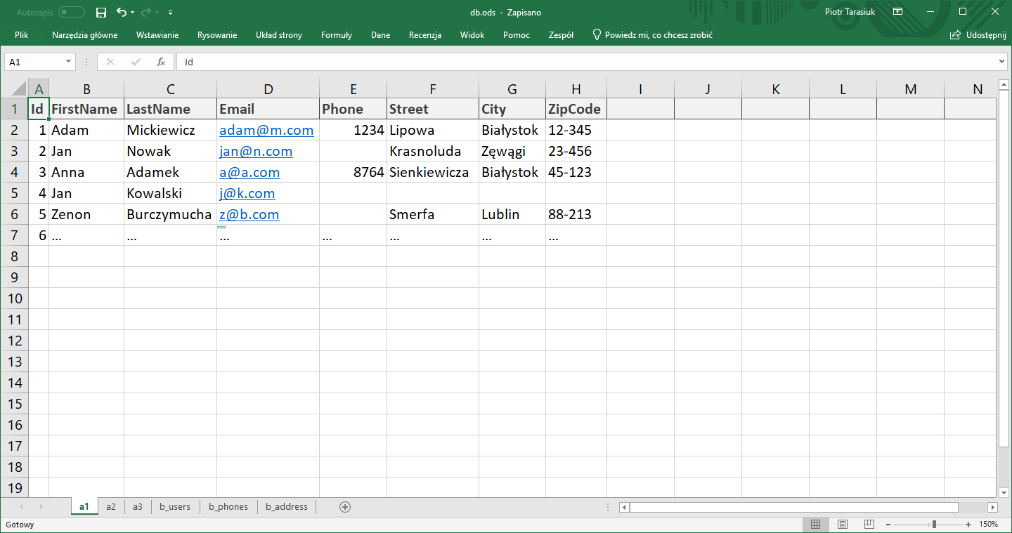Select the cell with zip 88-213
This screenshot has height=533, width=1012.
576,214
